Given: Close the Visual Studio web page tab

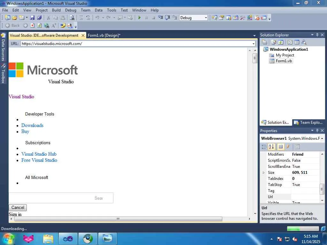Looking at the screenshot, I should point(83,35).
